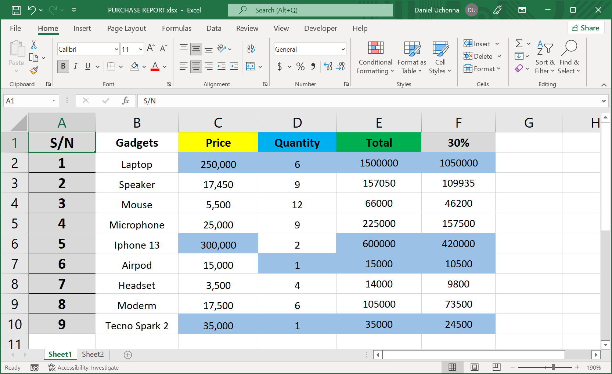Click the Share button
The height and width of the screenshot is (374, 612).
point(586,27)
